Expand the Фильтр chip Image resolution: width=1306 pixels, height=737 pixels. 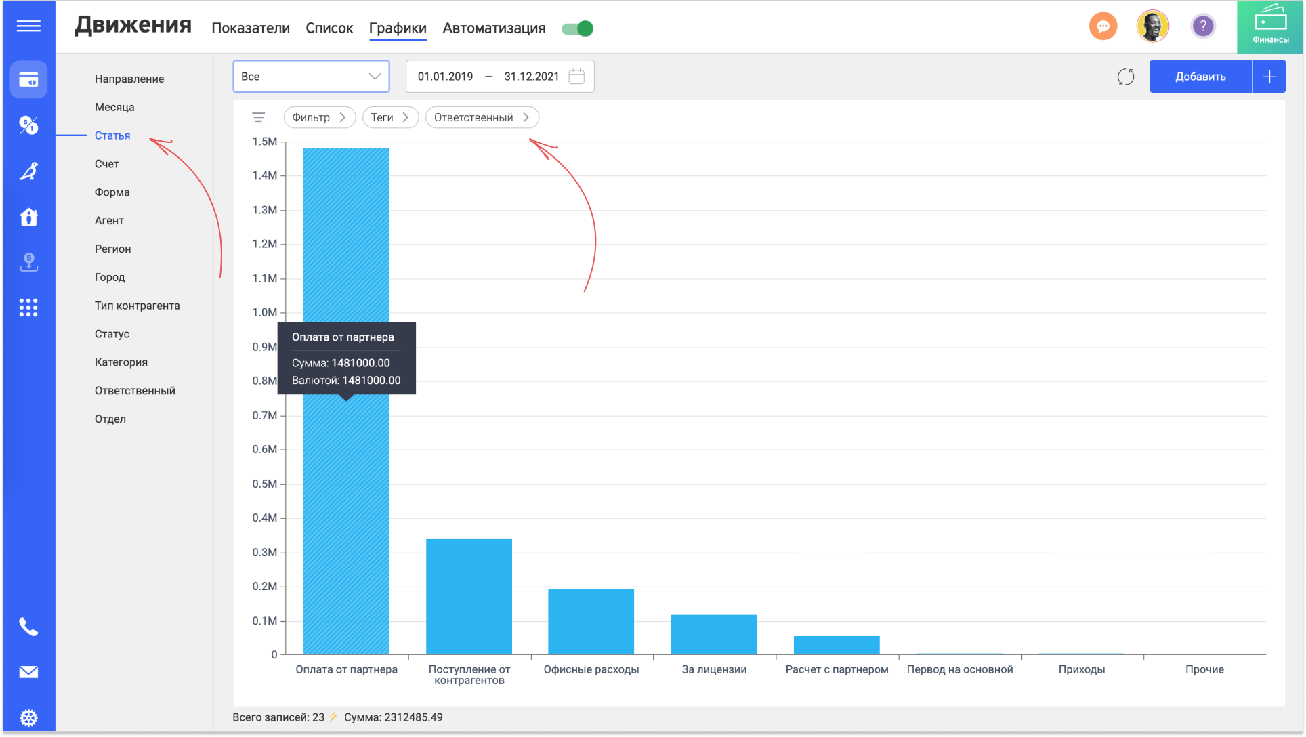pyautogui.click(x=318, y=117)
